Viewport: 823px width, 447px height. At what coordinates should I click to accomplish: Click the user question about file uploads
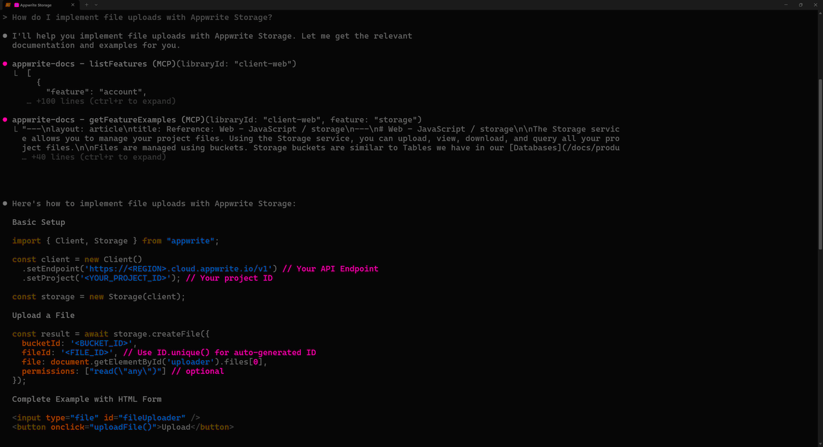coord(141,17)
